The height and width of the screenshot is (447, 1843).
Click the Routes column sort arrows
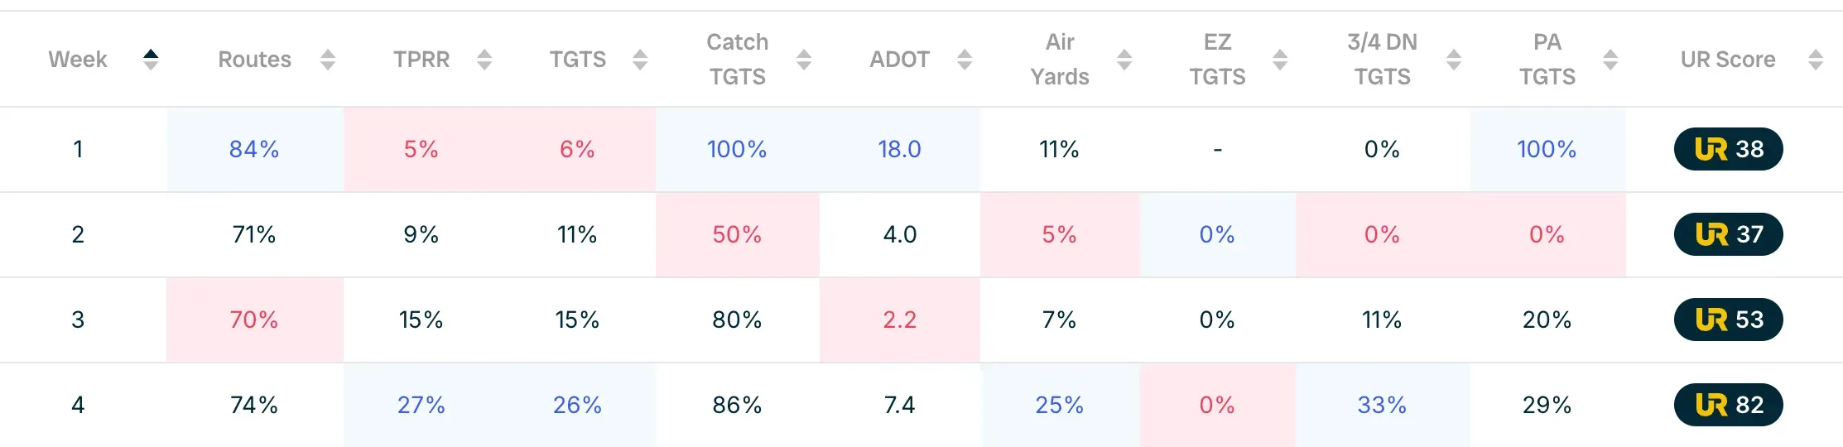[x=328, y=60]
